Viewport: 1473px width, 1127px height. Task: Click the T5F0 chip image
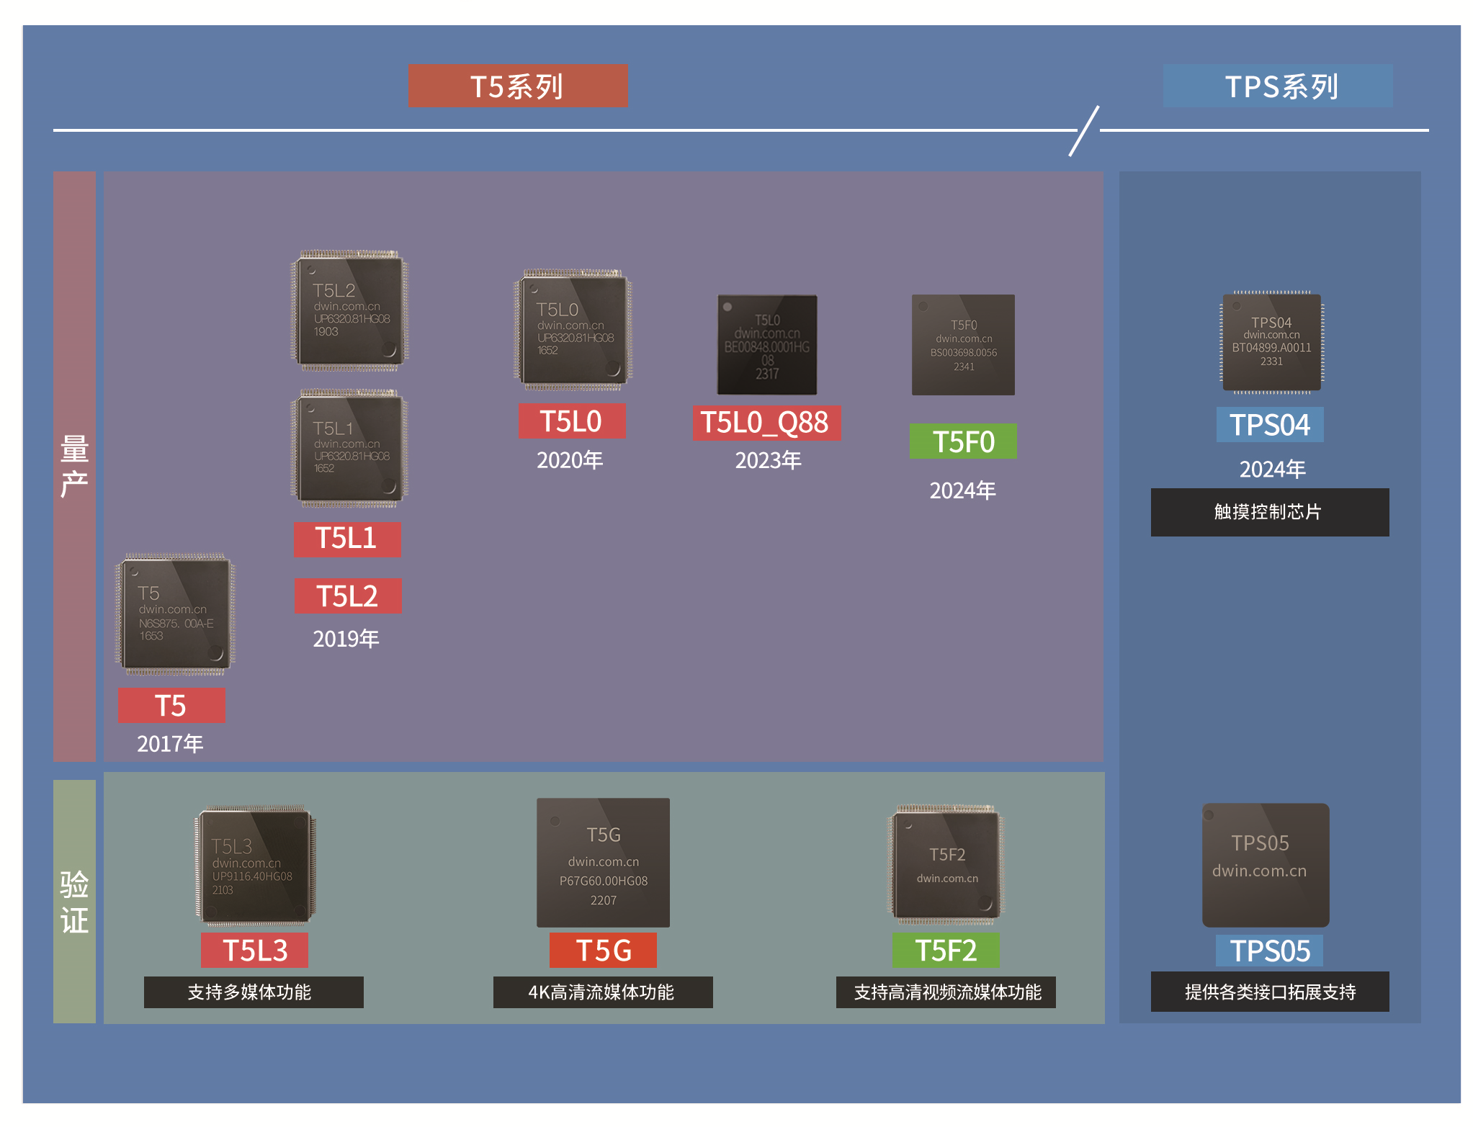tap(963, 344)
